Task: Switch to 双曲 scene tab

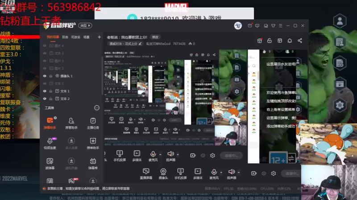Action: click(65, 37)
